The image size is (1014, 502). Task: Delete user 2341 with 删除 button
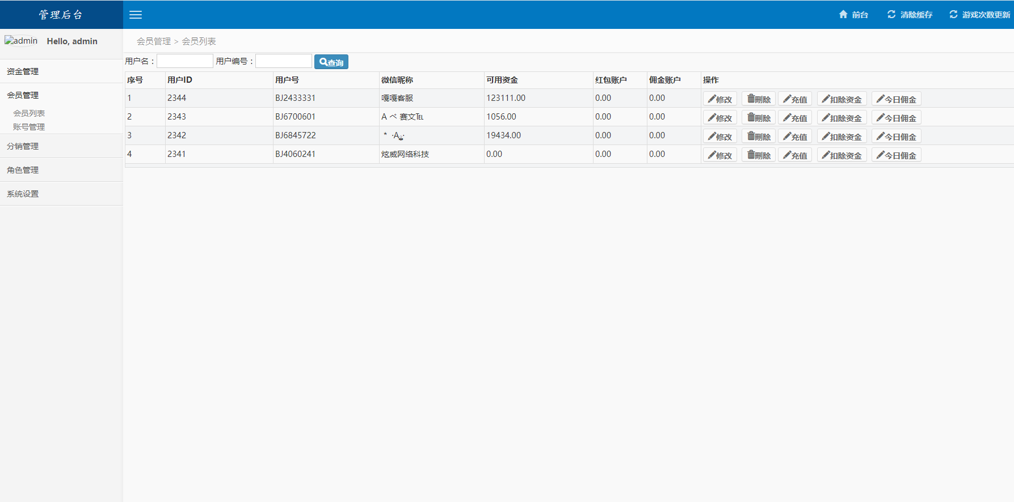click(758, 155)
